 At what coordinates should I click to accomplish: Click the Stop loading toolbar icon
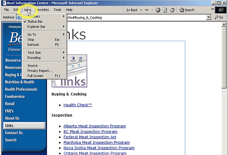pyautogui.click(x=158, y=10)
